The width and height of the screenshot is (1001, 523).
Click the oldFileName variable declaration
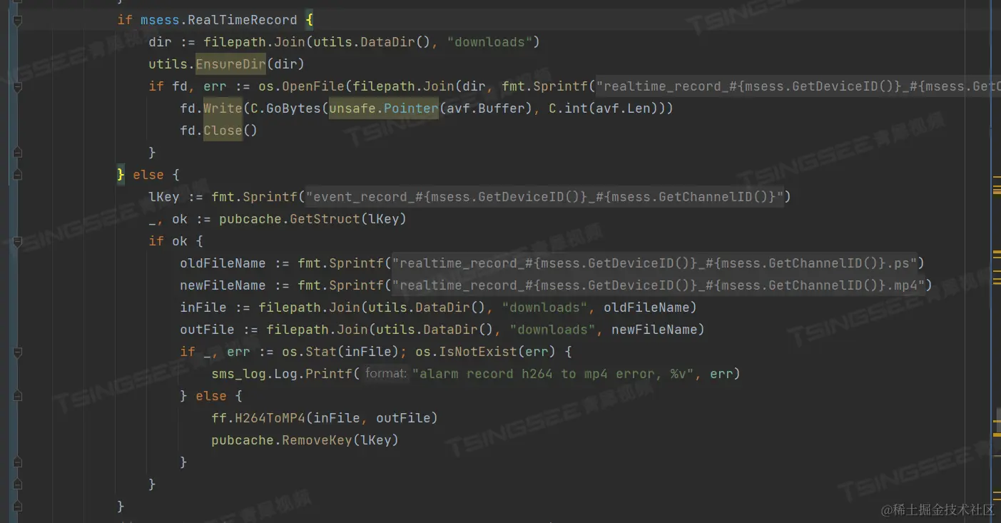click(223, 263)
